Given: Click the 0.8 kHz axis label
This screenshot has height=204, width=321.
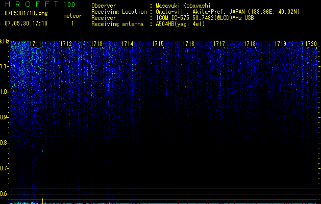Looking at the screenshot, I should point(4,143).
